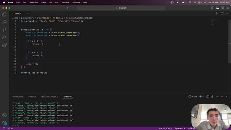Open errors and warnings status item
Image resolution: width=231 pixels, height=130 pixels.
[8, 129]
